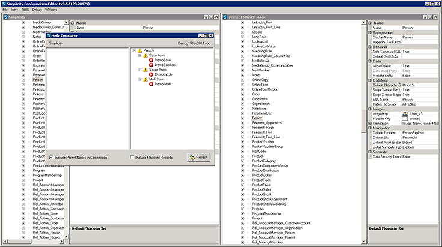Image resolution: width=442 pixels, height=247 pixels.
Task: Select Demo Multi in comparison tree
Action: click(x=163, y=84)
